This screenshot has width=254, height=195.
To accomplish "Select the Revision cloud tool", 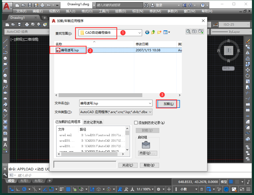I will pyautogui.click(x=5, y=81).
